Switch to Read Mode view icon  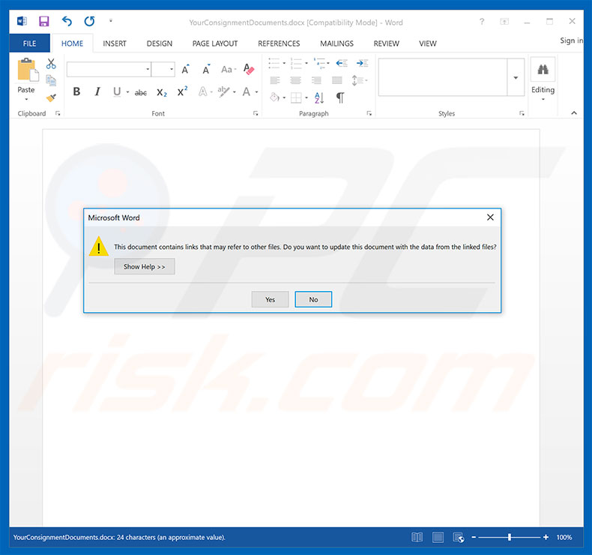click(x=417, y=537)
